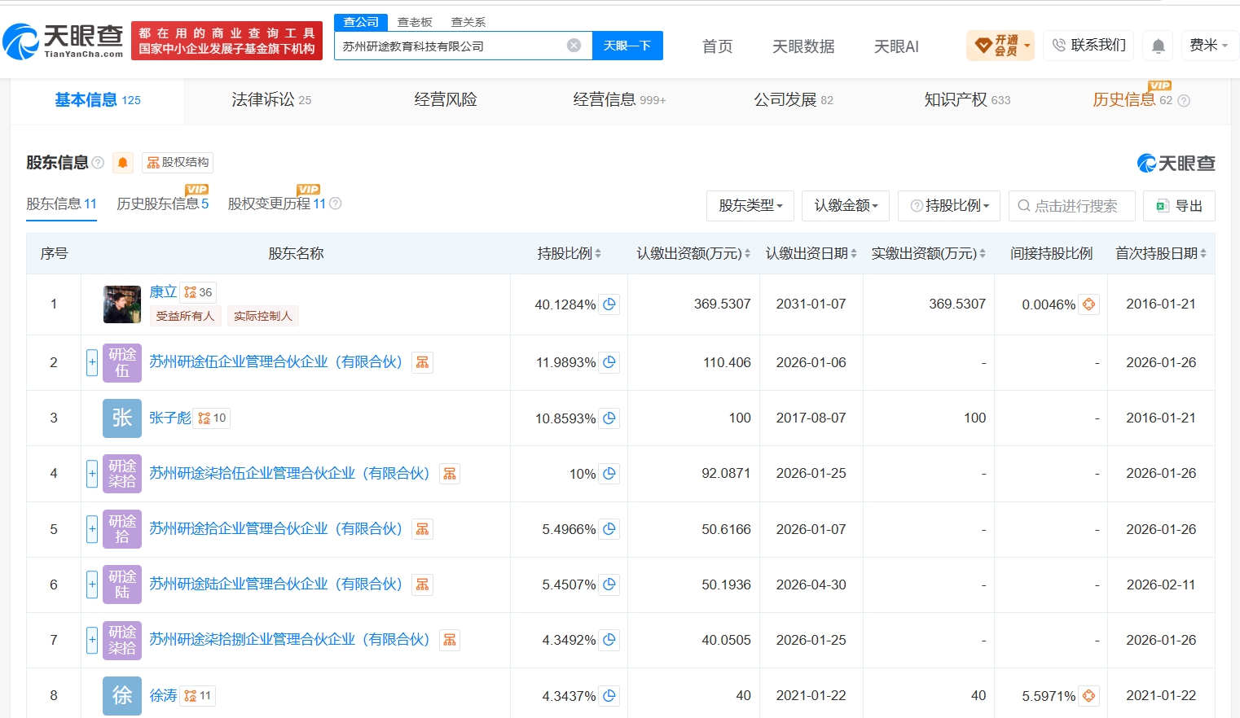This screenshot has width=1240, height=718.
Task: Expand row 2 苏州研途伍 with plus toggle
Action: (92, 362)
